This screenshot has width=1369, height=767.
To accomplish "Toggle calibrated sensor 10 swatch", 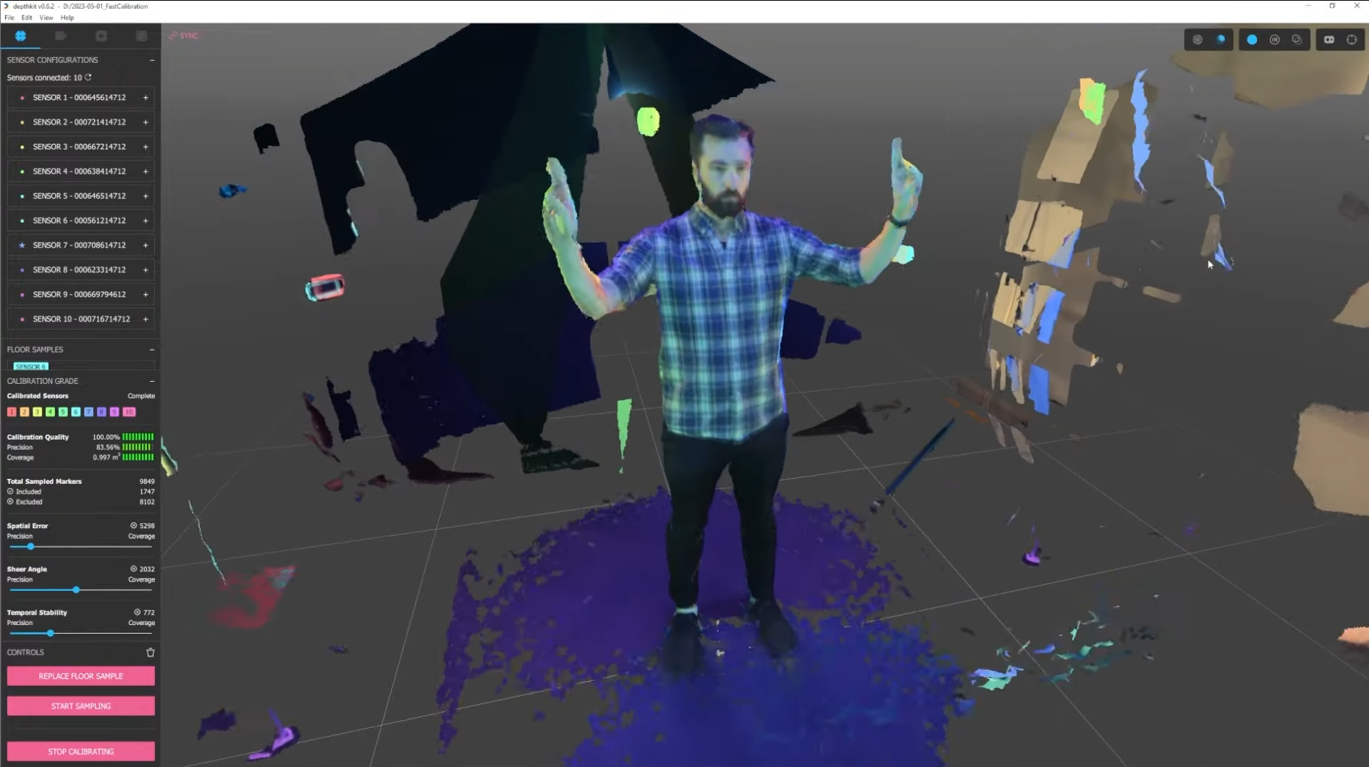I will click(129, 412).
